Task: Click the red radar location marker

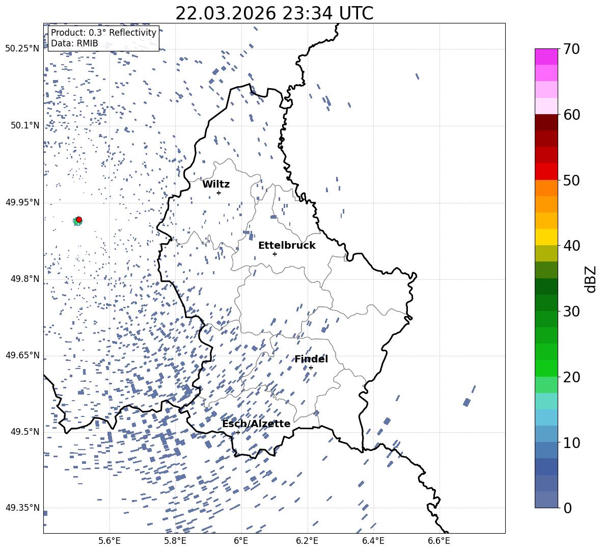Action: [x=79, y=220]
